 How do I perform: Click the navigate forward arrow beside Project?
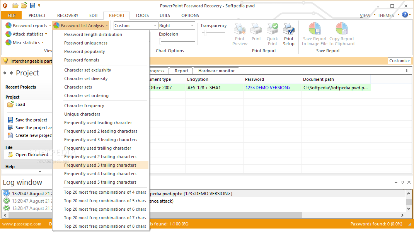(x=11, y=73)
